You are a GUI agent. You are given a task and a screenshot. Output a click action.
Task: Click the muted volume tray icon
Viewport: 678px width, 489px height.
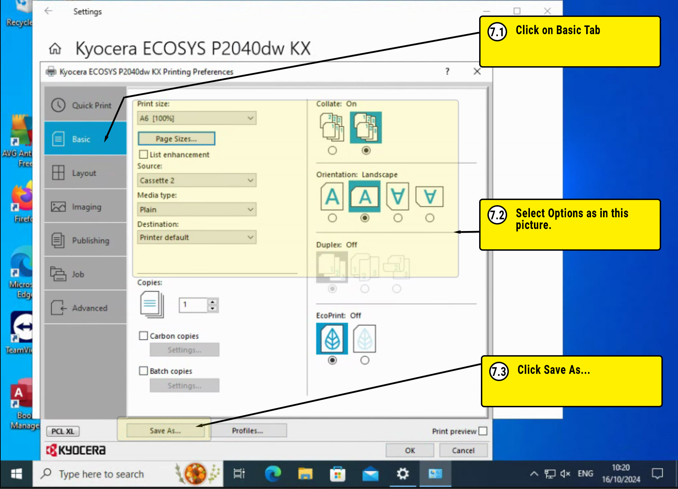click(x=565, y=474)
